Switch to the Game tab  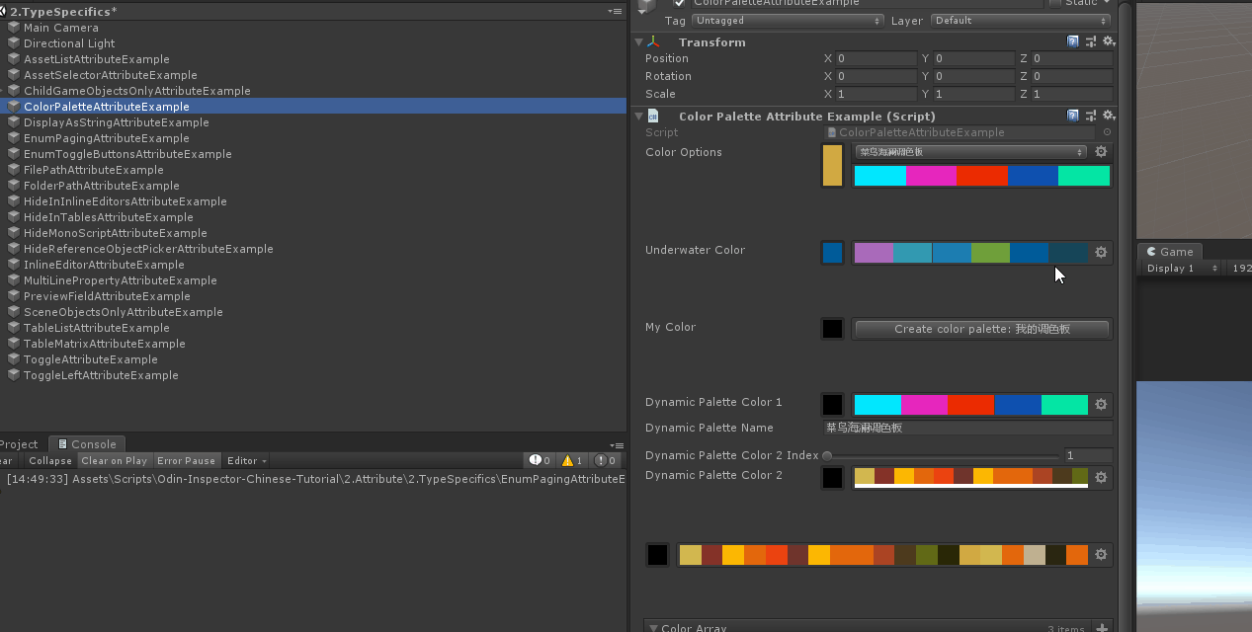click(x=1170, y=252)
